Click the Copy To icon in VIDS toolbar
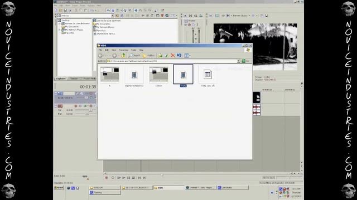This screenshot has width=357, height=200. click(166, 56)
